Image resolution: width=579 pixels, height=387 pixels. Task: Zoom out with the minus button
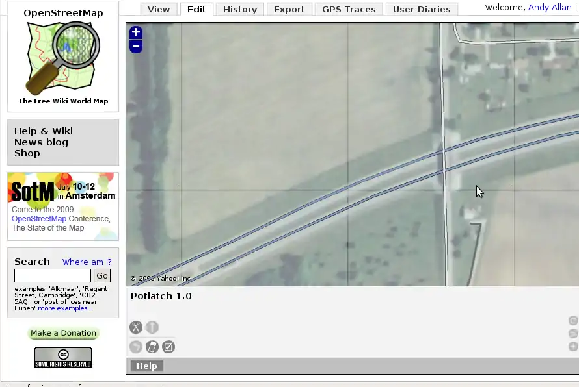coord(135,46)
